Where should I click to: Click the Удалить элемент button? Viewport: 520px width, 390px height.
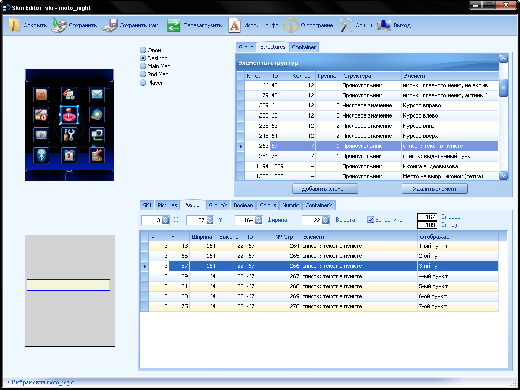point(435,189)
